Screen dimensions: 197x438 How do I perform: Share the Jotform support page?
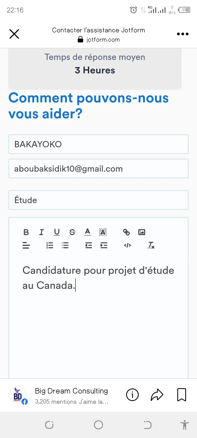click(157, 395)
